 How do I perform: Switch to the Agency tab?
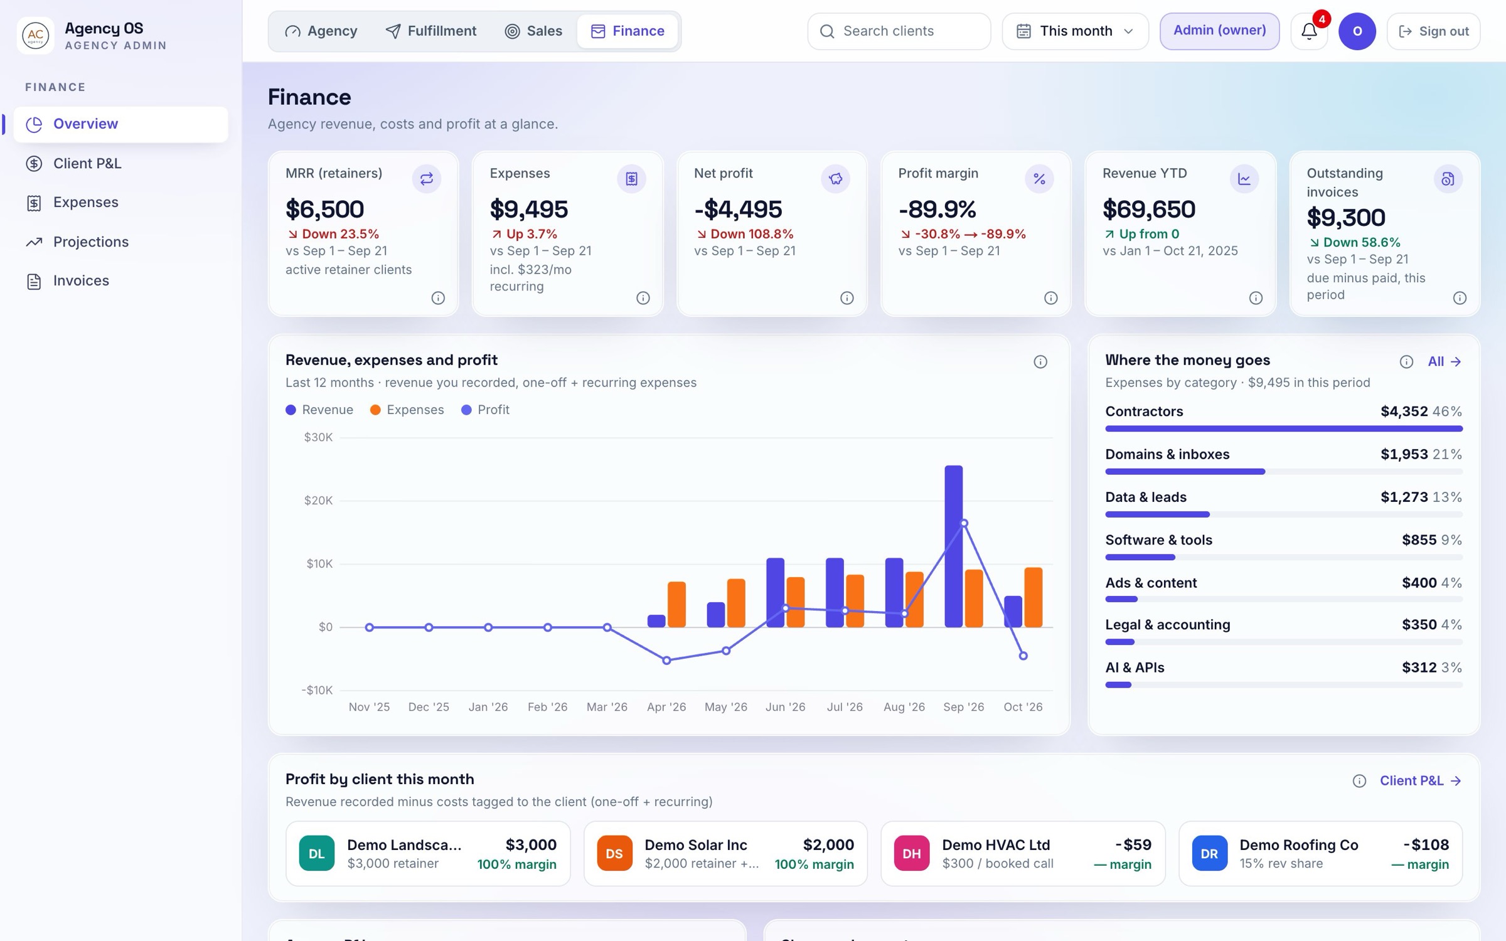tap(321, 31)
